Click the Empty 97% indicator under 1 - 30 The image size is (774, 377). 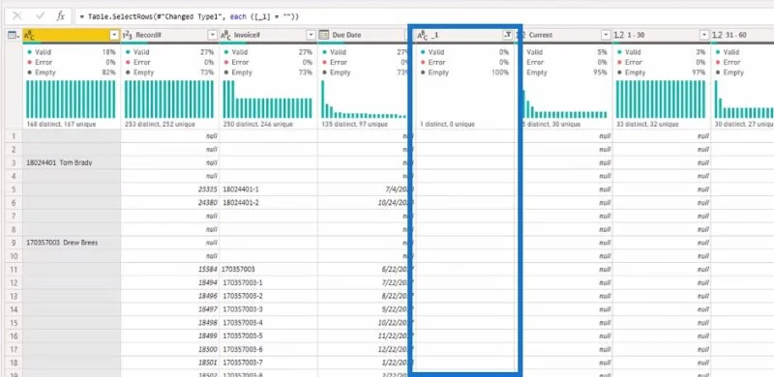[662, 72]
